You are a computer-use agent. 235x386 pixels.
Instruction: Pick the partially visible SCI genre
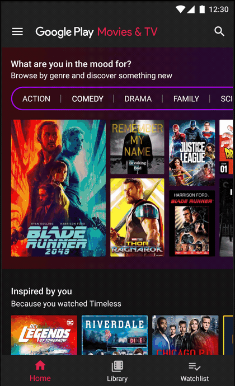(227, 98)
